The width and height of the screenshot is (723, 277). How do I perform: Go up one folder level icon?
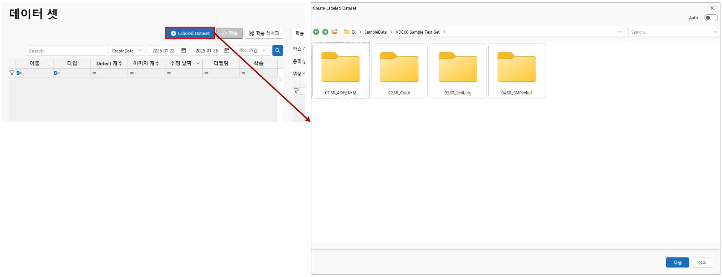[334, 32]
